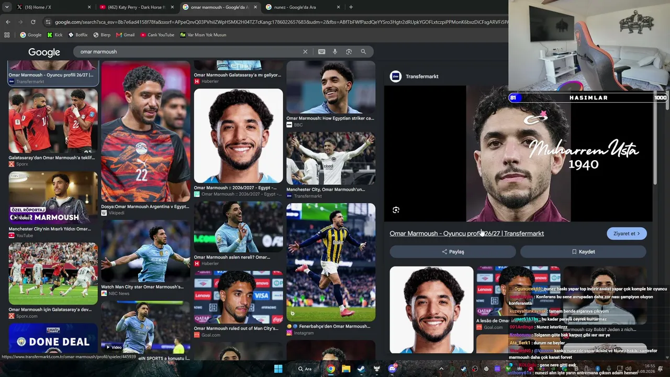
Task: View site information for google.com
Action: pos(48,22)
